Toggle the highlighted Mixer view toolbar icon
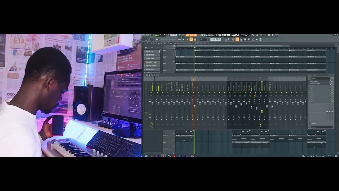This screenshot has width=339, height=191. (x=237, y=39)
